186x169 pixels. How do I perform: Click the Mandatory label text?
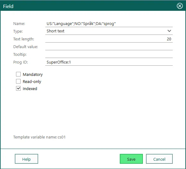click(33, 75)
